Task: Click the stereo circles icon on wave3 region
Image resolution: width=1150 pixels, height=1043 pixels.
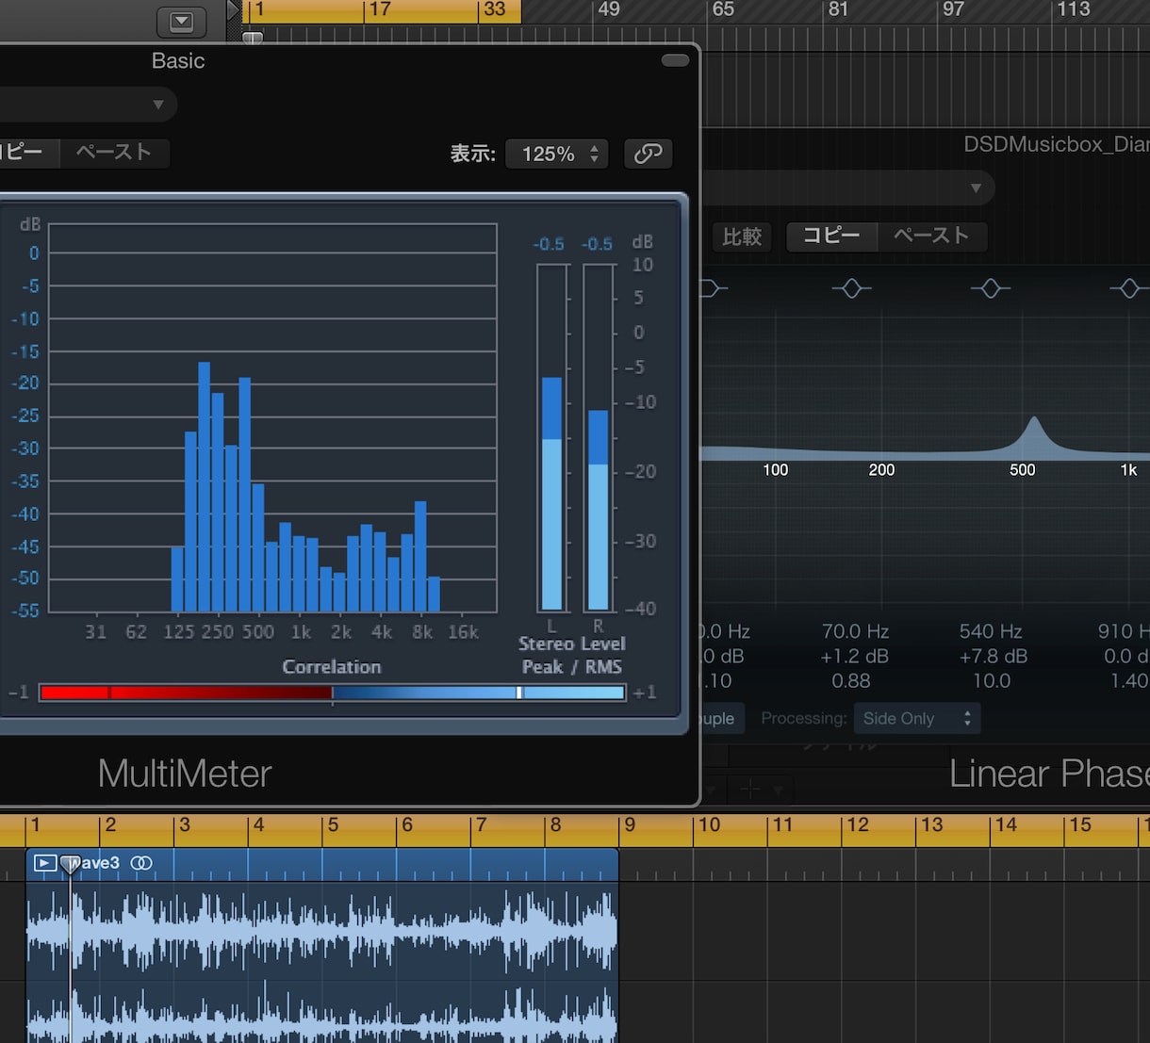Action: click(141, 863)
